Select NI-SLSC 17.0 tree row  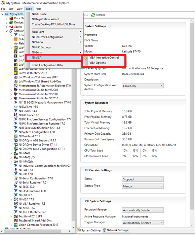[x=27, y=187]
